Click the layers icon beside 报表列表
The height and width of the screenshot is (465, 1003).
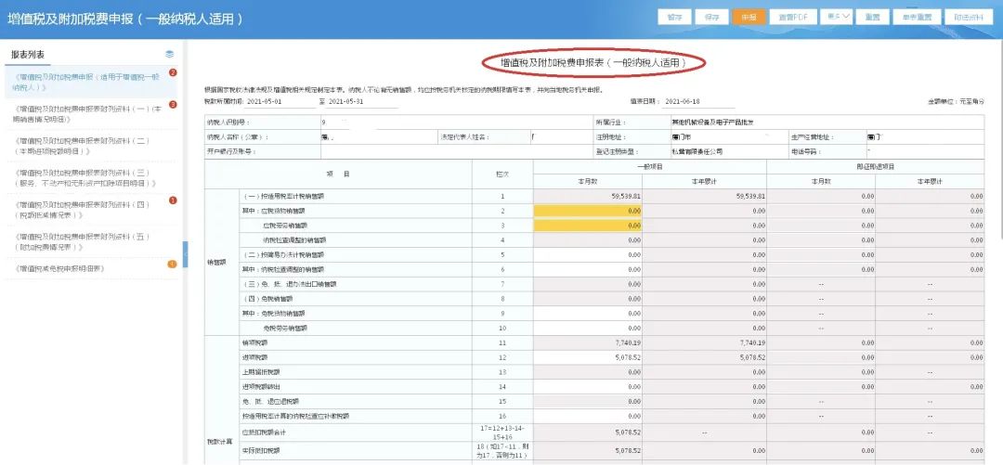(x=170, y=55)
